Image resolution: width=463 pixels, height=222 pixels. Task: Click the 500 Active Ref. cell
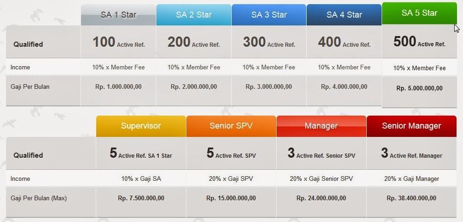click(x=419, y=42)
